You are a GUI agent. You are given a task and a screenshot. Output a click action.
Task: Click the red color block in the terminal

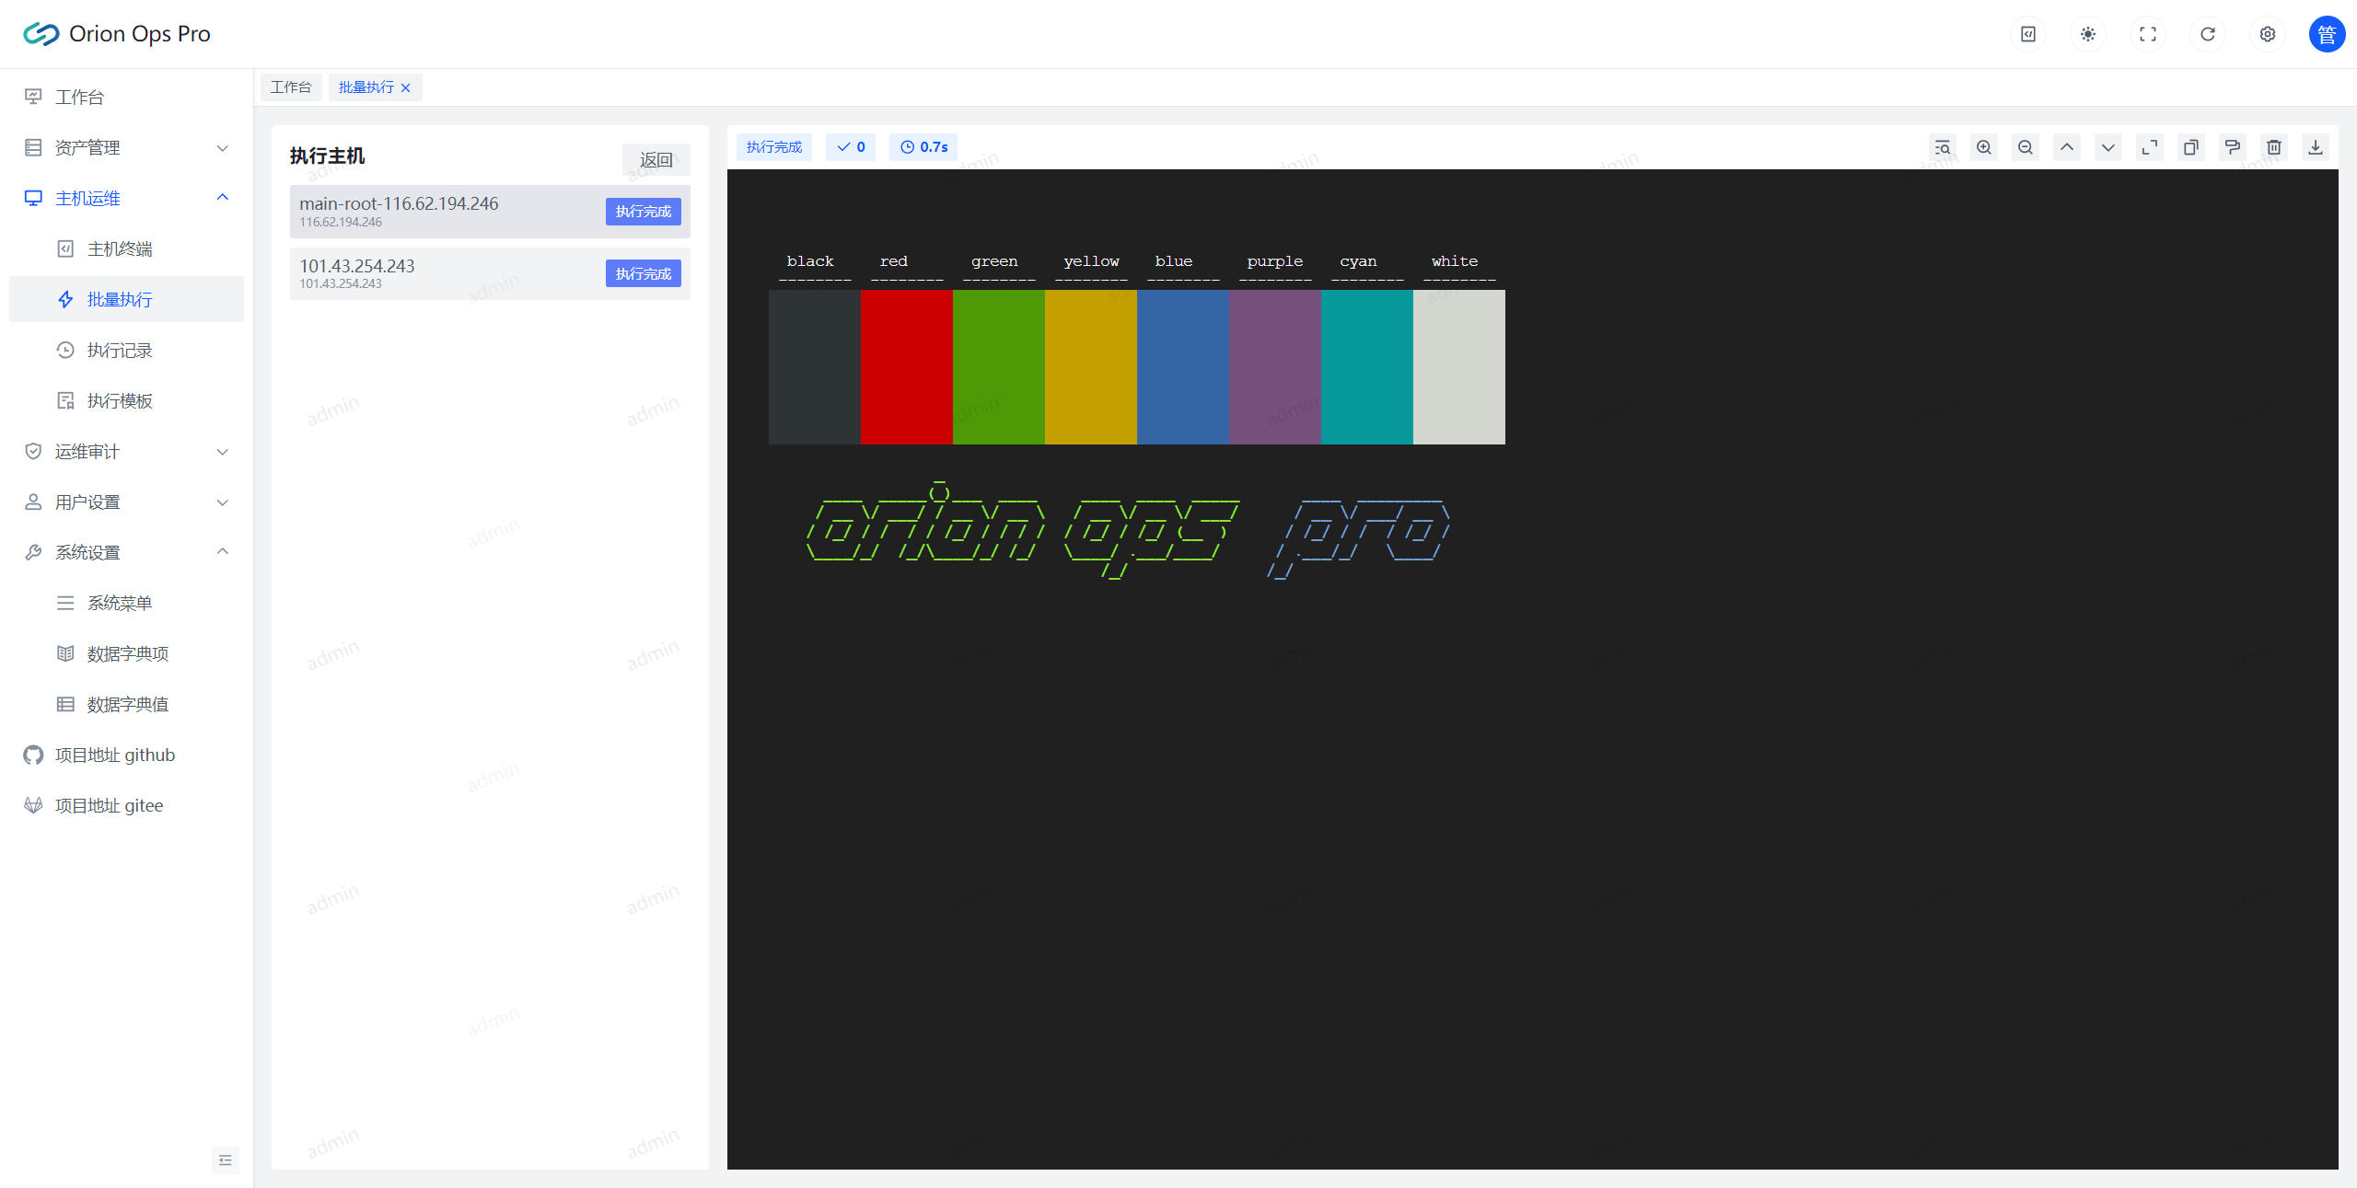pos(907,367)
